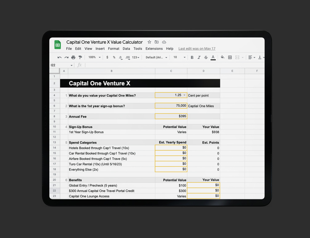Check the cloud save status icon
This screenshot has height=238, width=310.
[x=164, y=42]
